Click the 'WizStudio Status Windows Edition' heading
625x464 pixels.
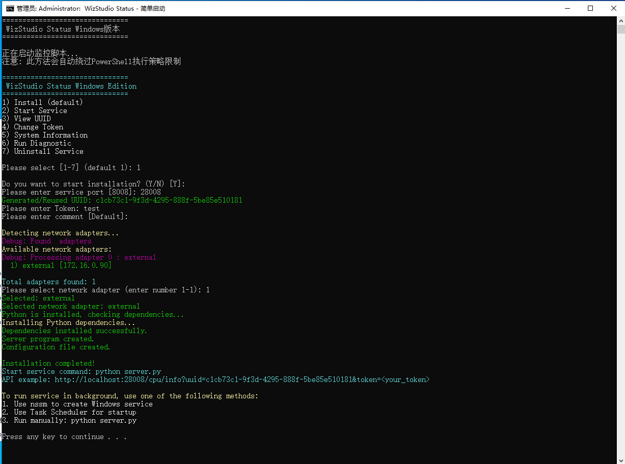click(x=71, y=86)
